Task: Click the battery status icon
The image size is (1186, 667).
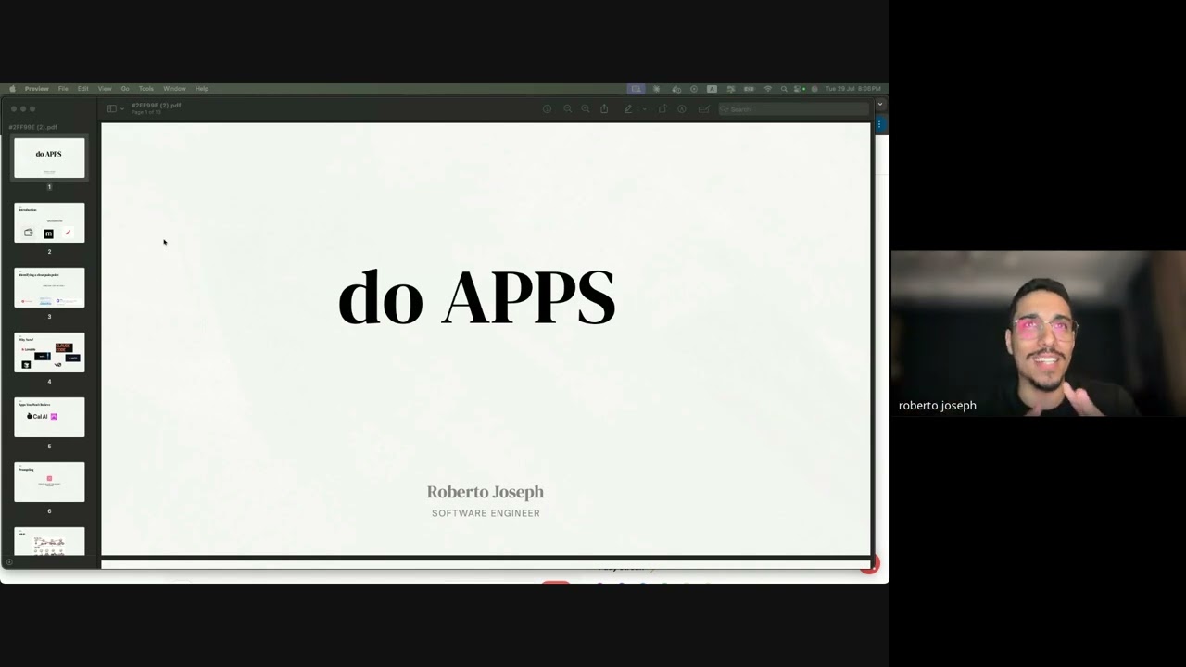Action: [749, 89]
